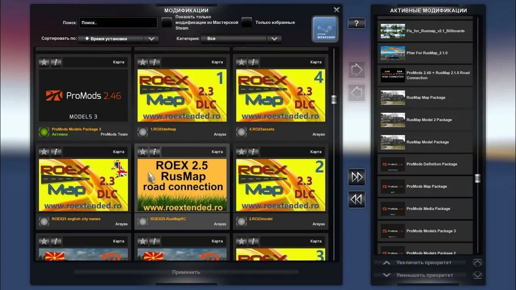
Task: Info icon on 1.RO23defmap card
Action: click(x=155, y=62)
